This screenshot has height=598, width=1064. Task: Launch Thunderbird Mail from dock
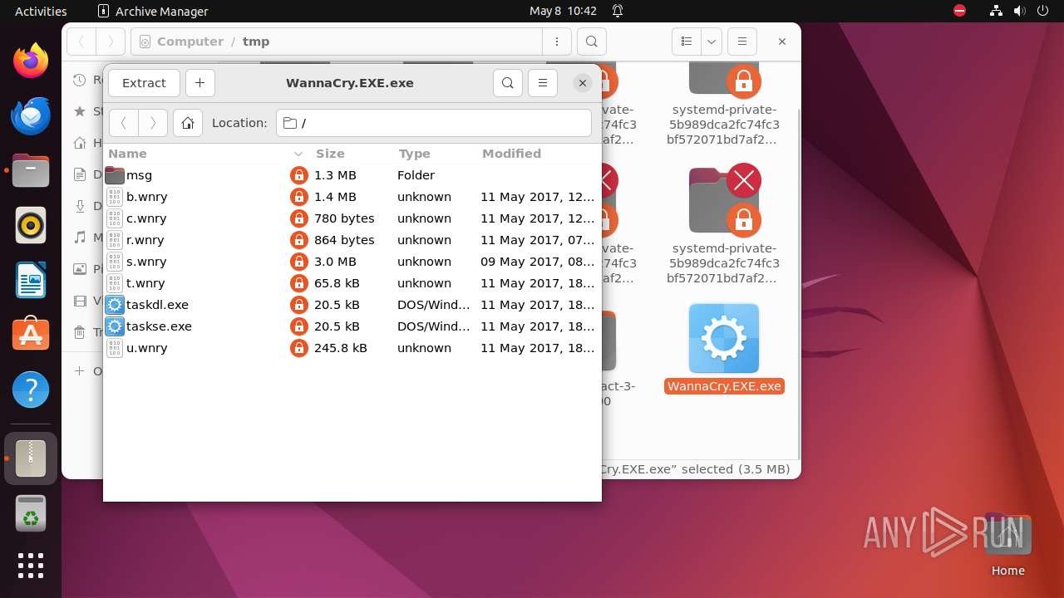(31, 115)
